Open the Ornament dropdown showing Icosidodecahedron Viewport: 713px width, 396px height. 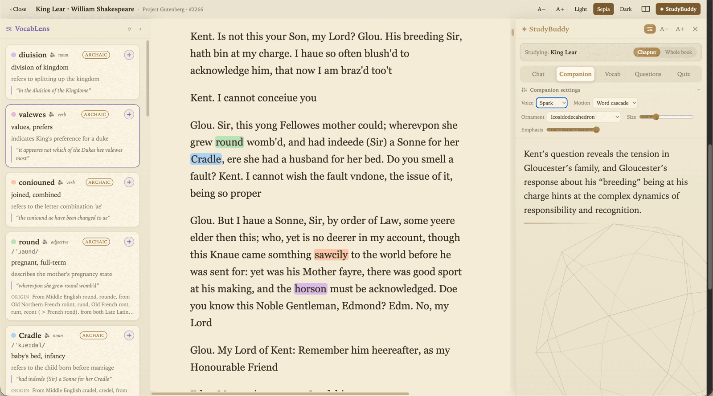[584, 117]
